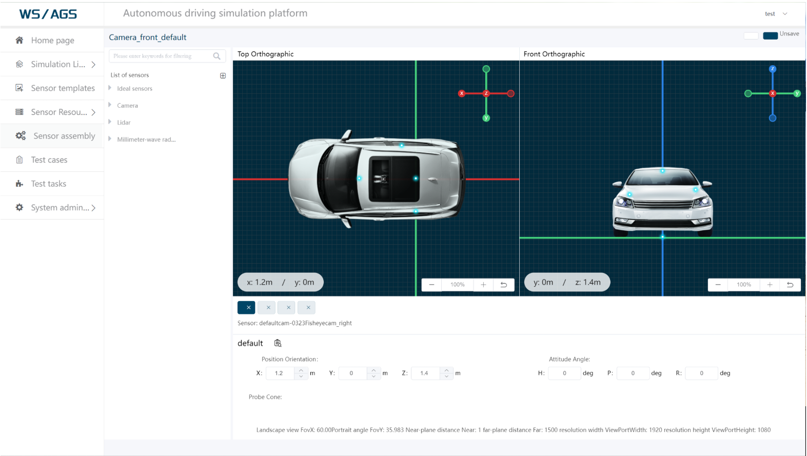Image resolution: width=807 pixels, height=456 pixels.
Task: Expand the Sensor Resou... submenu chevron
Action: coord(93,112)
